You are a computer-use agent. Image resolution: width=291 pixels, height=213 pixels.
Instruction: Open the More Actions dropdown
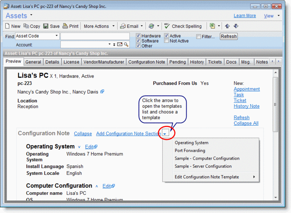[97, 26]
